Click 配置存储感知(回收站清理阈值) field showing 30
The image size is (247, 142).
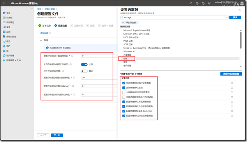pos(99,77)
